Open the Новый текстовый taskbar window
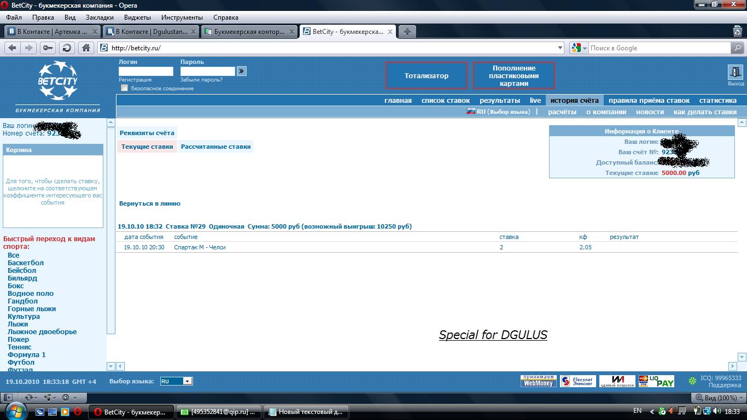Screen dimensions: 747x420 pos(306,411)
